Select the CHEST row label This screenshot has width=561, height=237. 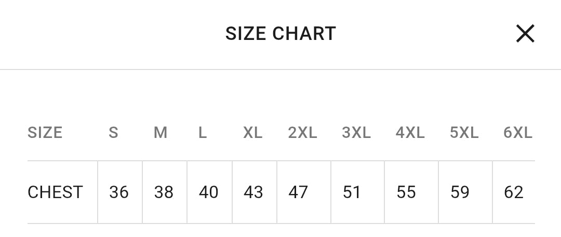point(55,192)
